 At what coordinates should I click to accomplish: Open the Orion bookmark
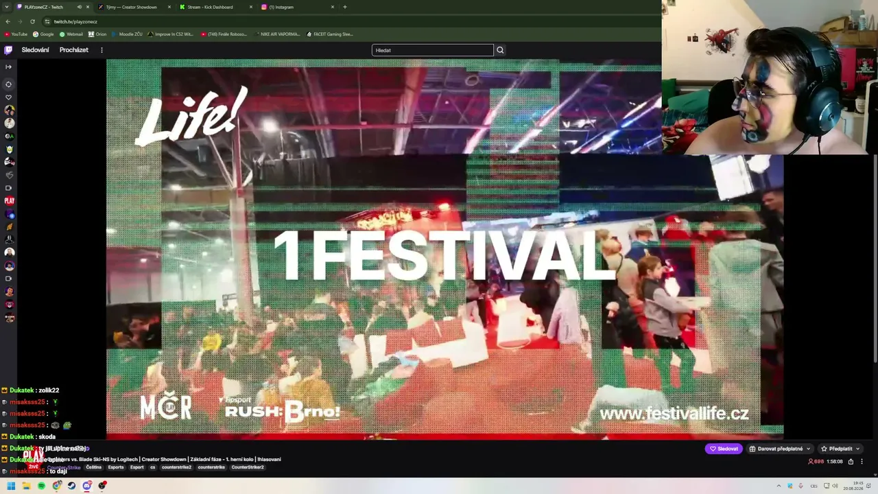[x=97, y=34]
